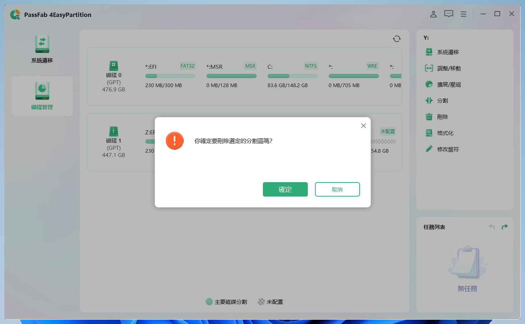Click the undo arrow in 任務列表
Screen dimensions: 525x324
pyautogui.click(x=492, y=226)
